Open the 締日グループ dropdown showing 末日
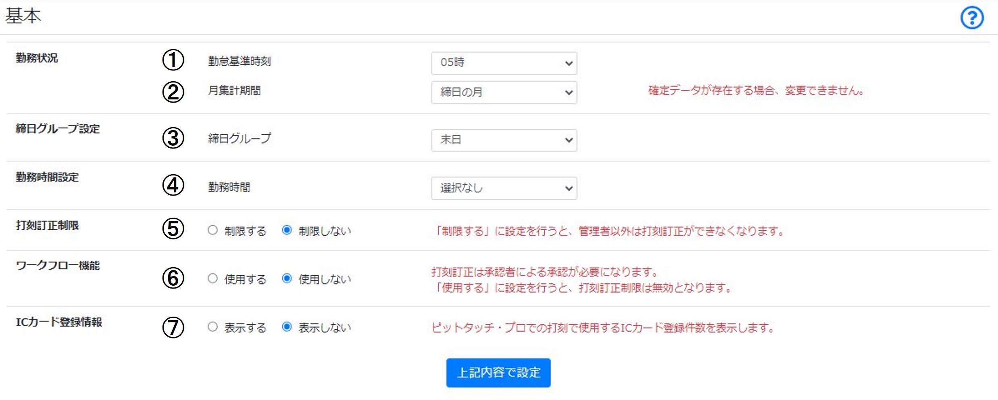 click(x=504, y=140)
